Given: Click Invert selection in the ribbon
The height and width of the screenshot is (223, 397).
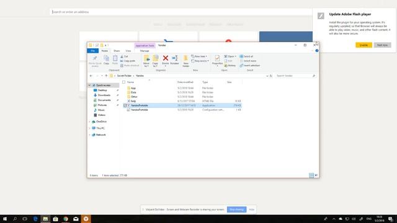Looking at the screenshot, I should click(250, 66).
